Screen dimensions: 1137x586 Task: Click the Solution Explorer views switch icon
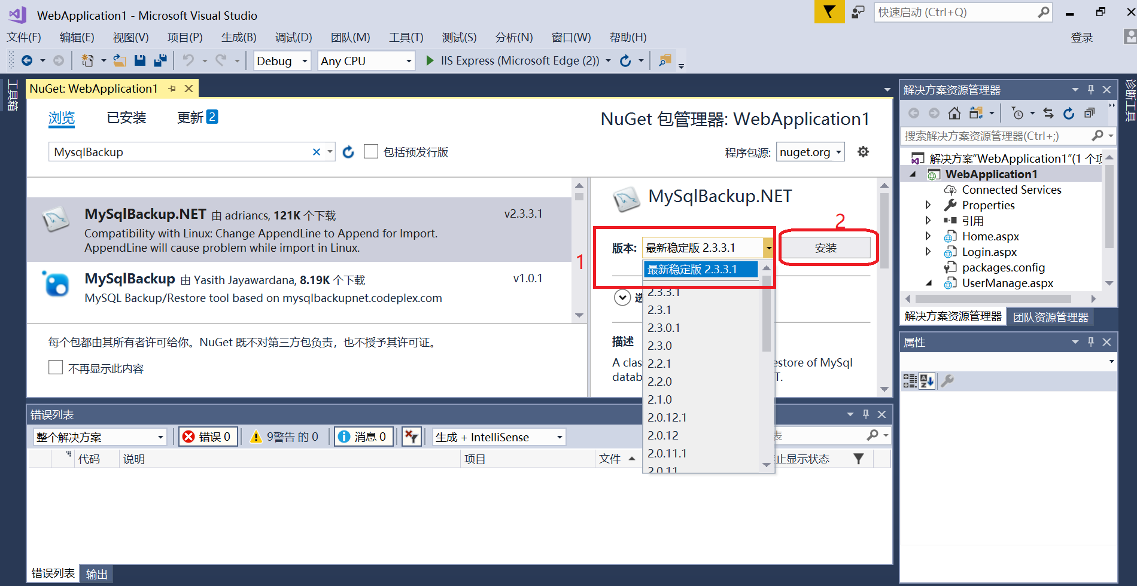tap(976, 113)
